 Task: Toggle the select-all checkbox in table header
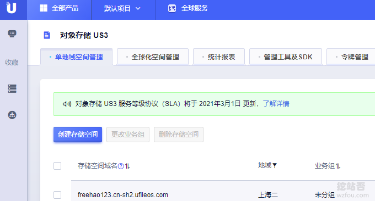pos(57,166)
